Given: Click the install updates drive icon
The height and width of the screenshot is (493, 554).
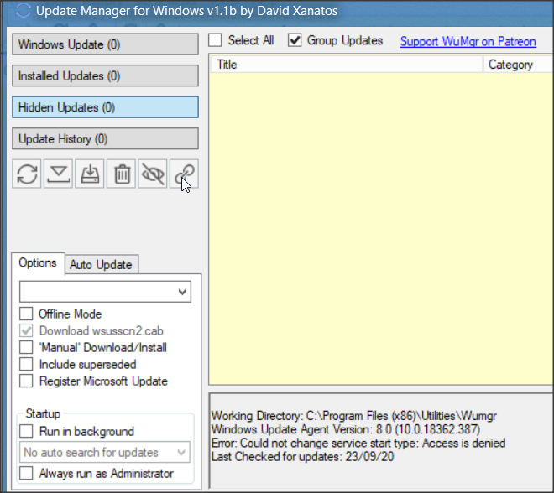Looking at the screenshot, I should click(x=90, y=174).
